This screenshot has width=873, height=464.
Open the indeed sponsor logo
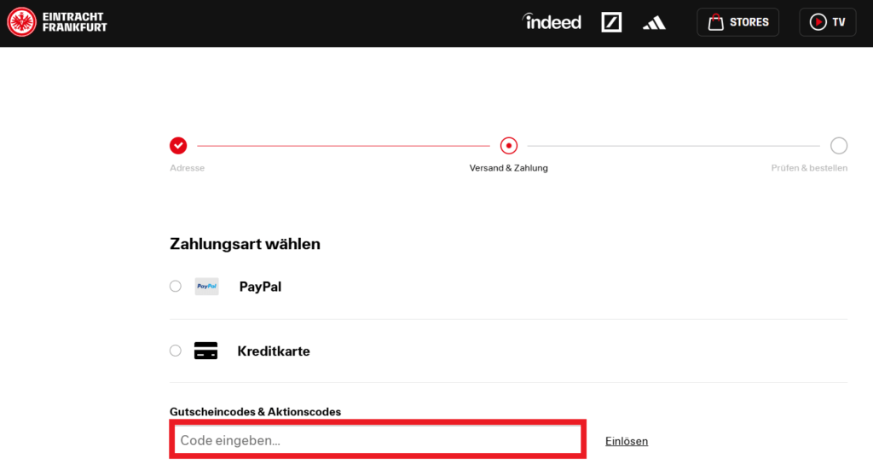tap(552, 21)
